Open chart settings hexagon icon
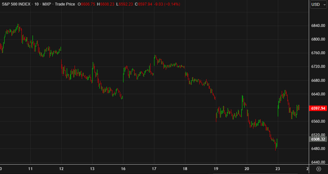Screen dimensions: 328x174 coord(319,169)
